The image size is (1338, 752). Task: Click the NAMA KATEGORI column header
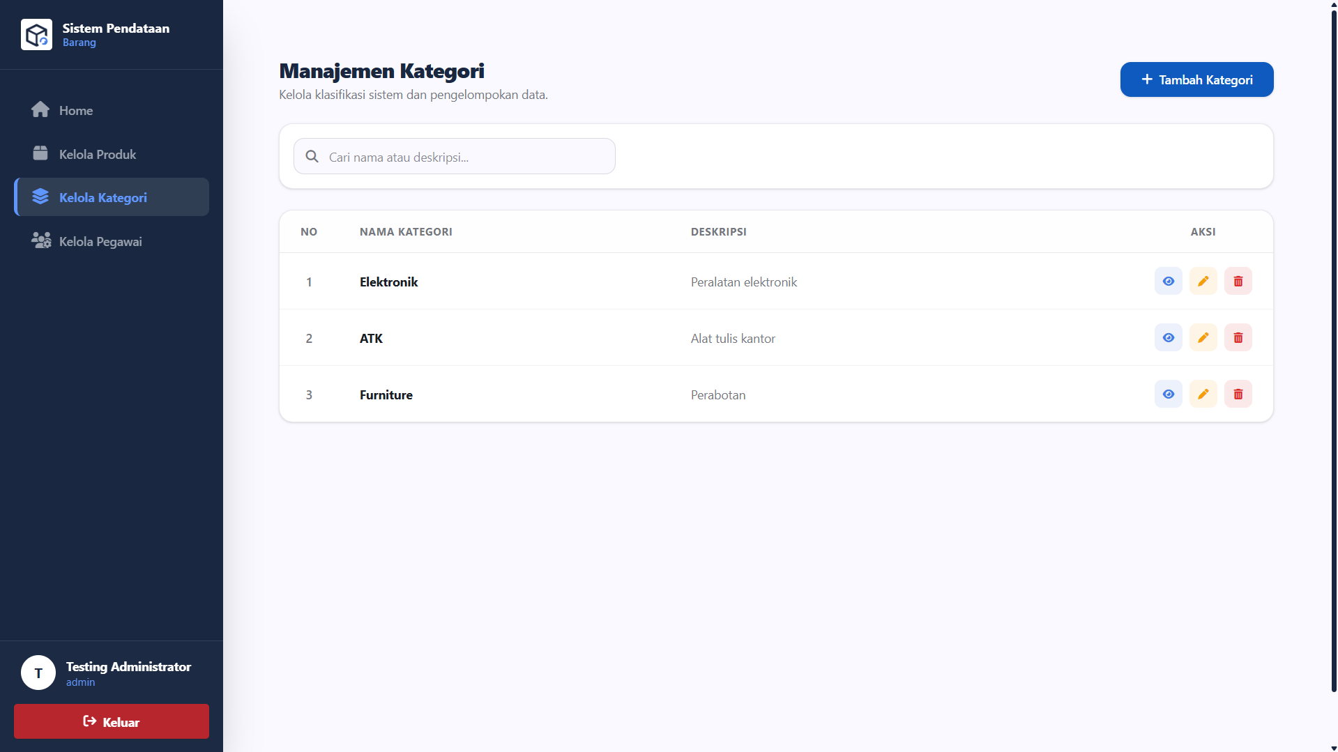click(406, 231)
